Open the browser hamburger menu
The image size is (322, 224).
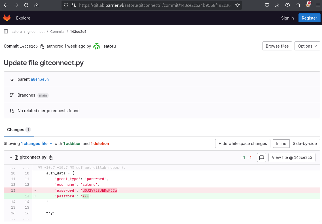(318, 5)
